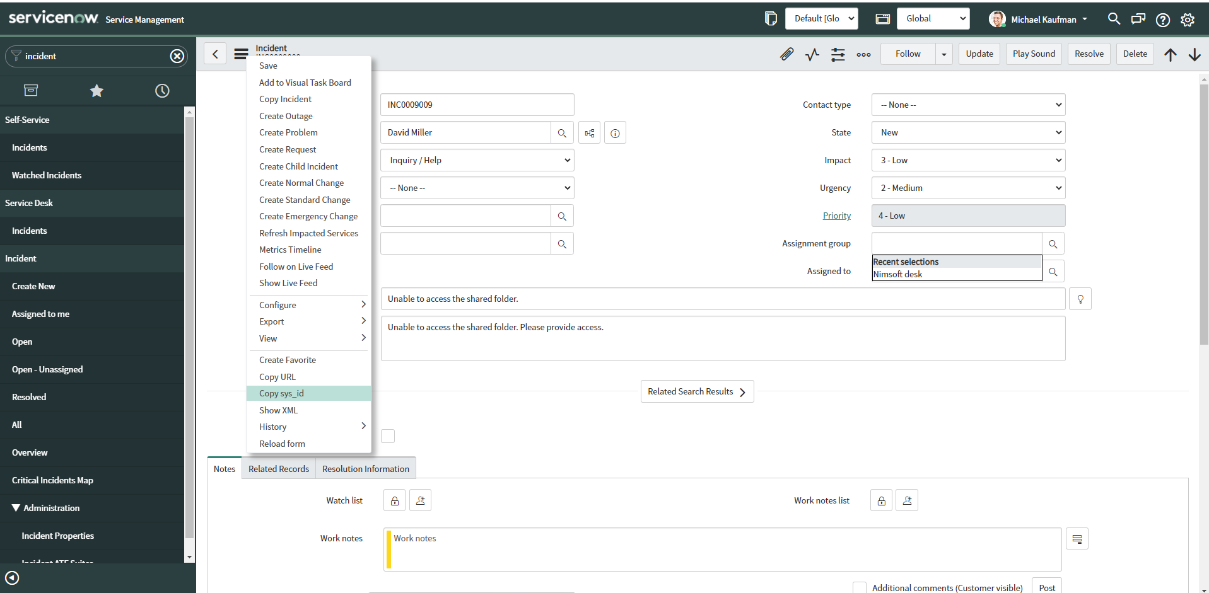Open the more options ellipsis in the toolbar
Viewport: 1209px width, 593px height.
click(x=863, y=55)
